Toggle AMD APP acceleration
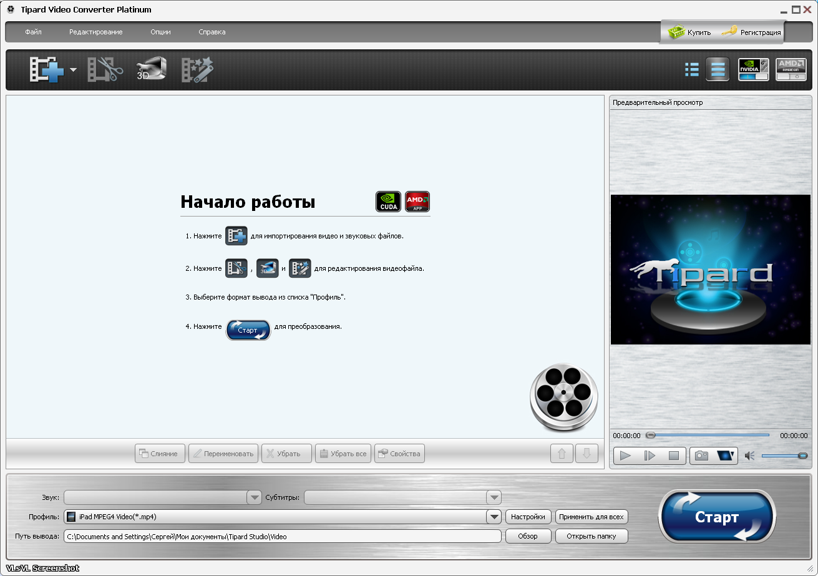This screenshot has height=576, width=818. tap(791, 69)
